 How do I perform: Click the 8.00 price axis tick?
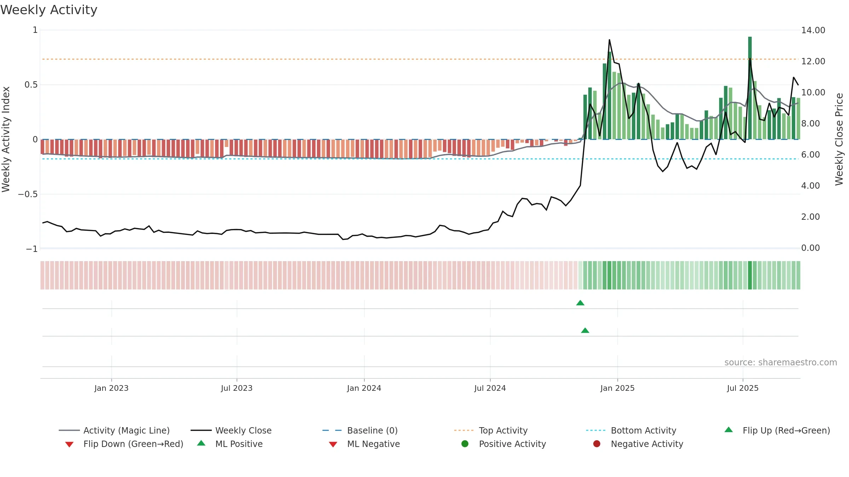(x=810, y=124)
